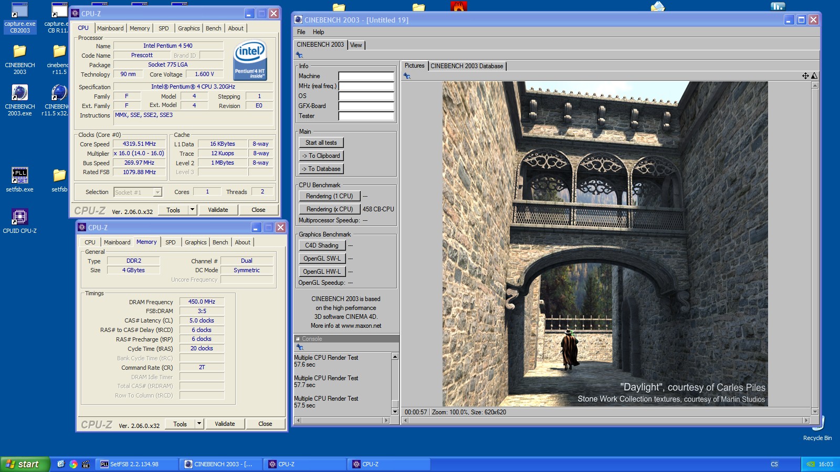Click the console scrollbar up arrow
This screenshot has height=472, width=840.
(395, 357)
